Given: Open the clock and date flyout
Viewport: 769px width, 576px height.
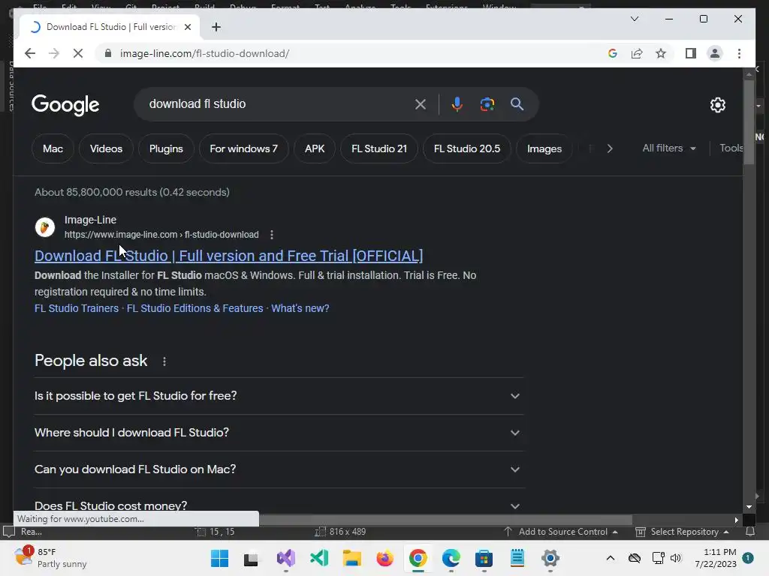Looking at the screenshot, I should click(x=716, y=558).
